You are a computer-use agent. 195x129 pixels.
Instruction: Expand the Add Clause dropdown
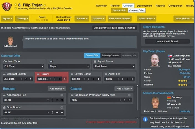[x=124, y=89]
